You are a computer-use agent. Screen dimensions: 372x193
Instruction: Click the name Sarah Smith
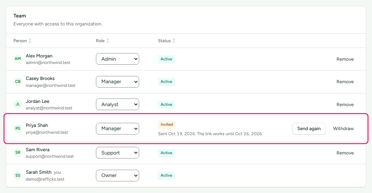click(39, 172)
